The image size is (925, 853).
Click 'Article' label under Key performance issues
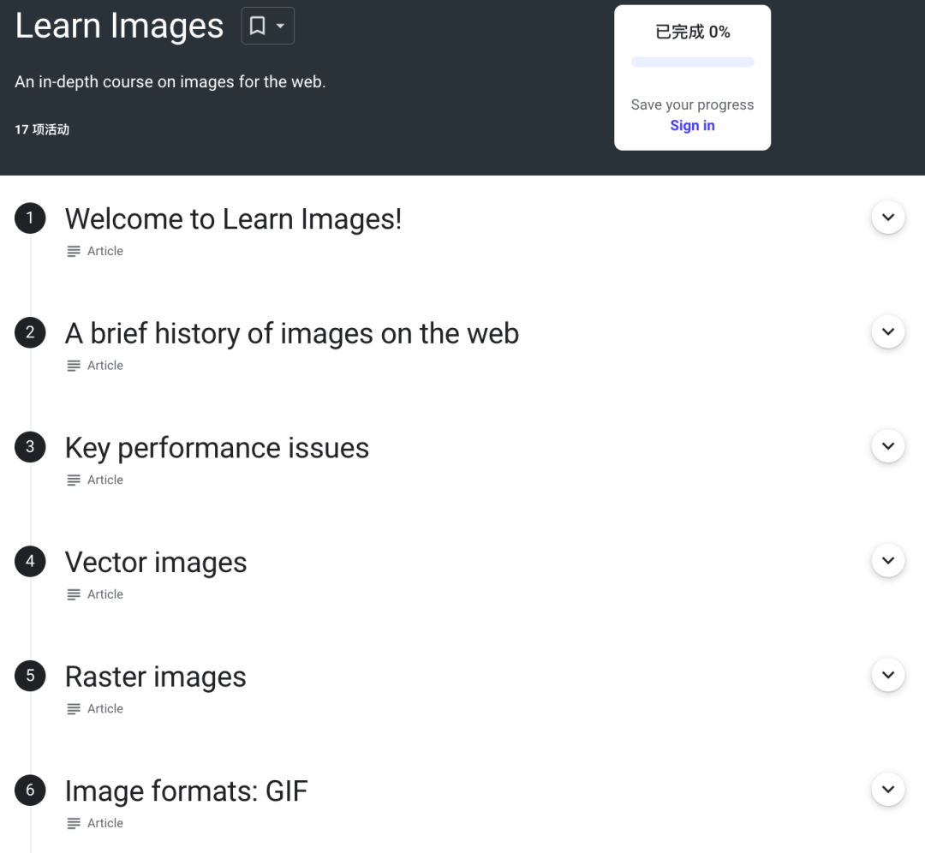(105, 480)
